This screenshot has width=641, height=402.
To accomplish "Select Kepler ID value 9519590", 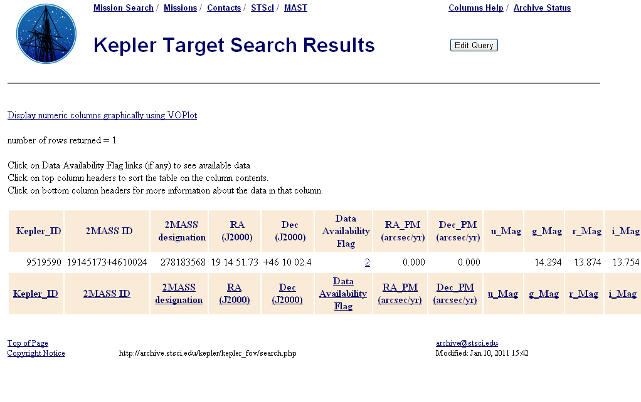I will (44, 262).
